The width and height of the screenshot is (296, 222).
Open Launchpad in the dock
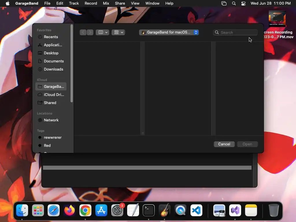tap(38, 210)
